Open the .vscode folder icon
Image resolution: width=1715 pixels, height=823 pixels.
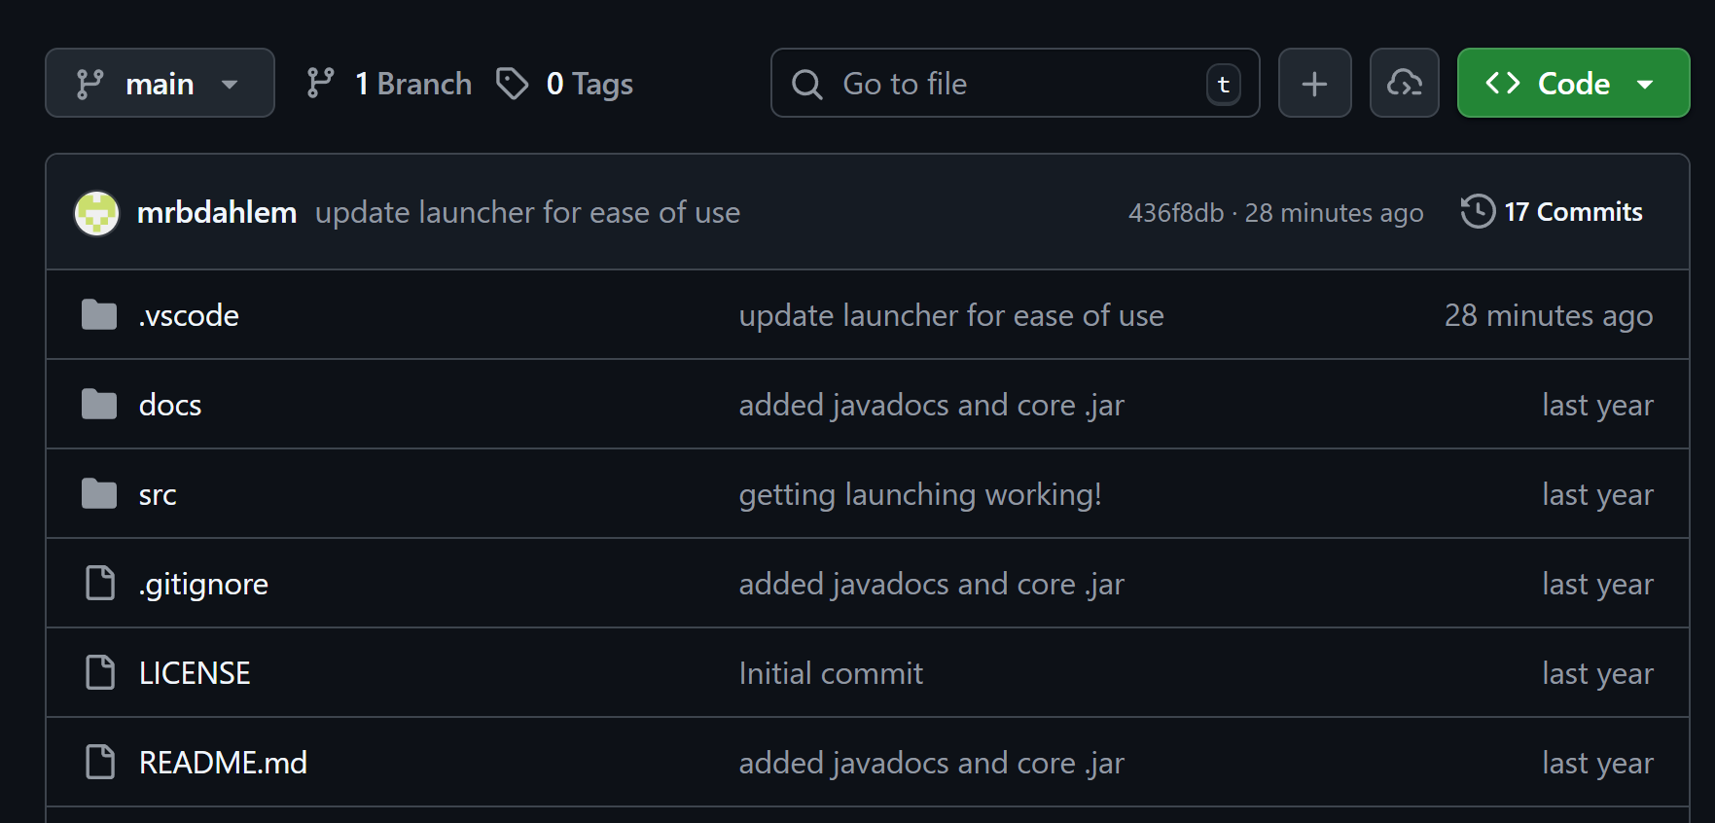pos(98,314)
